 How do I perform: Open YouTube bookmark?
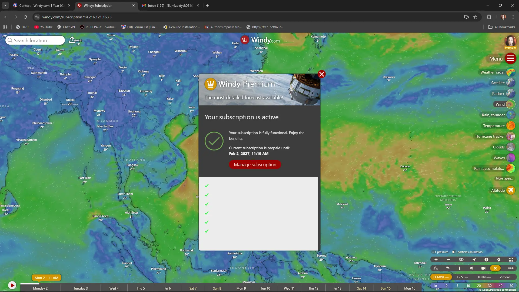(44, 27)
